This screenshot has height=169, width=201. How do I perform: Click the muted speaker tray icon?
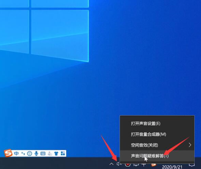coord(119,164)
